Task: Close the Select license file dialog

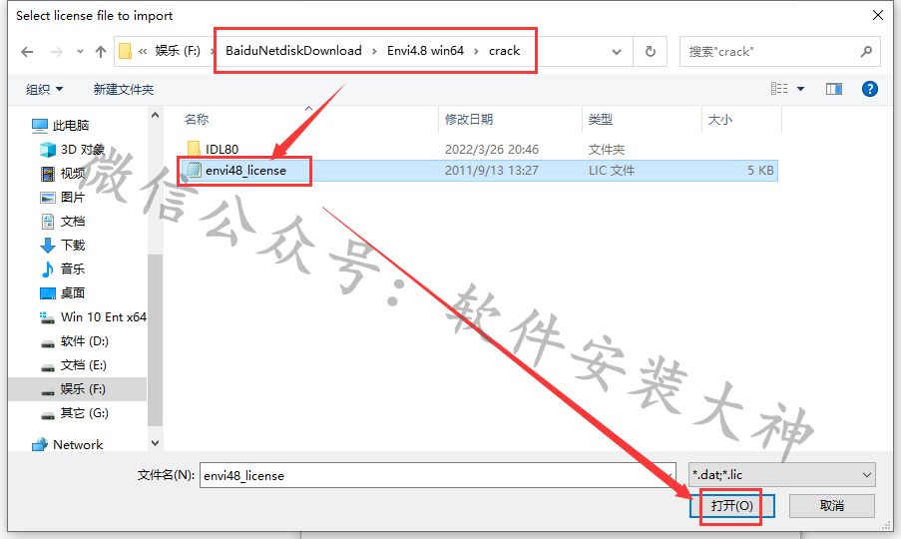Action: (878, 16)
